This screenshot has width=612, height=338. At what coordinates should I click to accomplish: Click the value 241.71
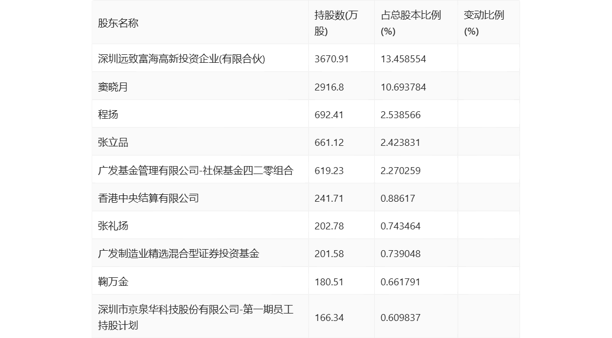pyautogui.click(x=329, y=198)
